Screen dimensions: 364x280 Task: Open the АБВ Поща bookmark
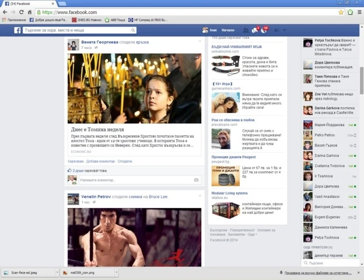[x=115, y=20]
